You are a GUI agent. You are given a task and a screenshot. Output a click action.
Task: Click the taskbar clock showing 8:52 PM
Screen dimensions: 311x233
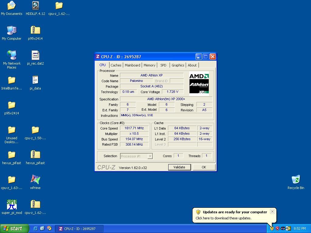(x=300, y=228)
